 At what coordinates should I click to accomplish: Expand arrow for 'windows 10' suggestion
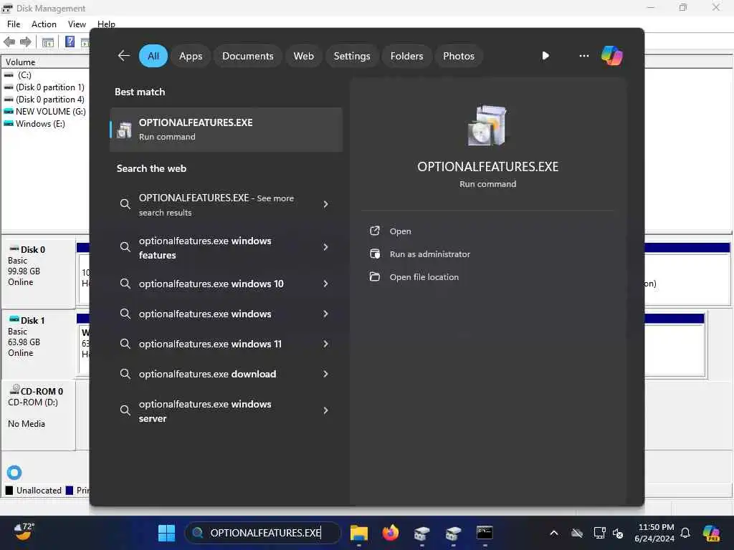click(x=326, y=284)
